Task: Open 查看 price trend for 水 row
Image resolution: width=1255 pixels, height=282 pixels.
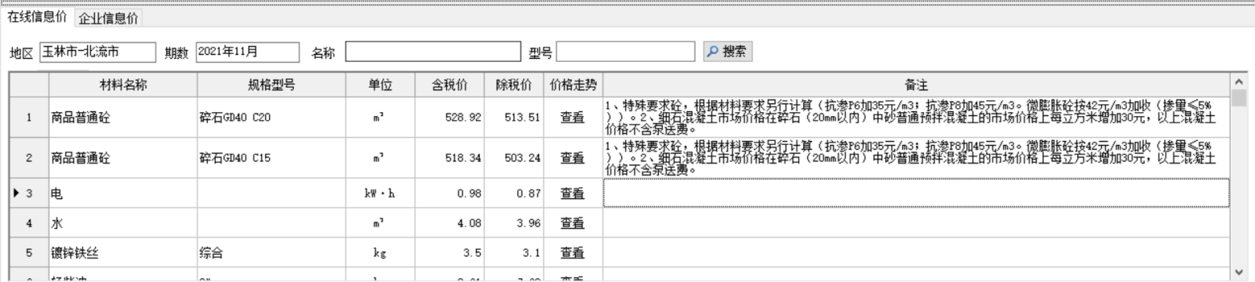Action: pos(573,223)
